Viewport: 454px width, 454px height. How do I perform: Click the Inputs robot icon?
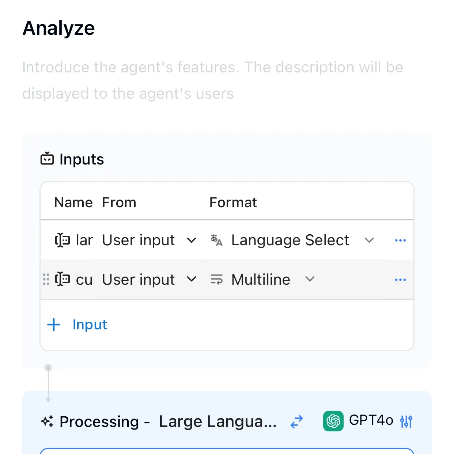coord(47,159)
